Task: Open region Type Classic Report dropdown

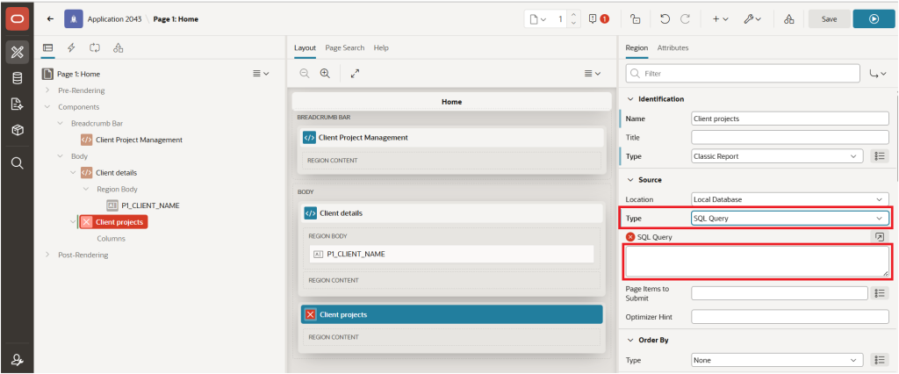Action: [x=777, y=156]
